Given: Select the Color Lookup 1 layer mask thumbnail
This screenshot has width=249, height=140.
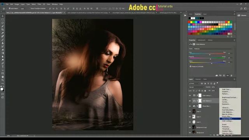Looking at the screenshot, I should [200, 95].
